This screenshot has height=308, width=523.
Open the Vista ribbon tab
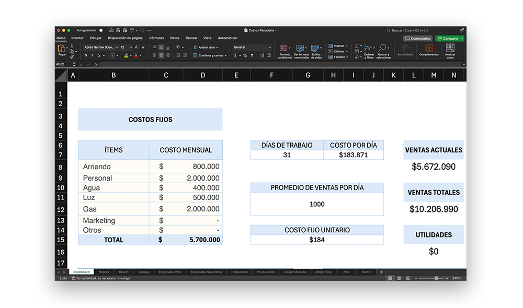(x=207, y=38)
